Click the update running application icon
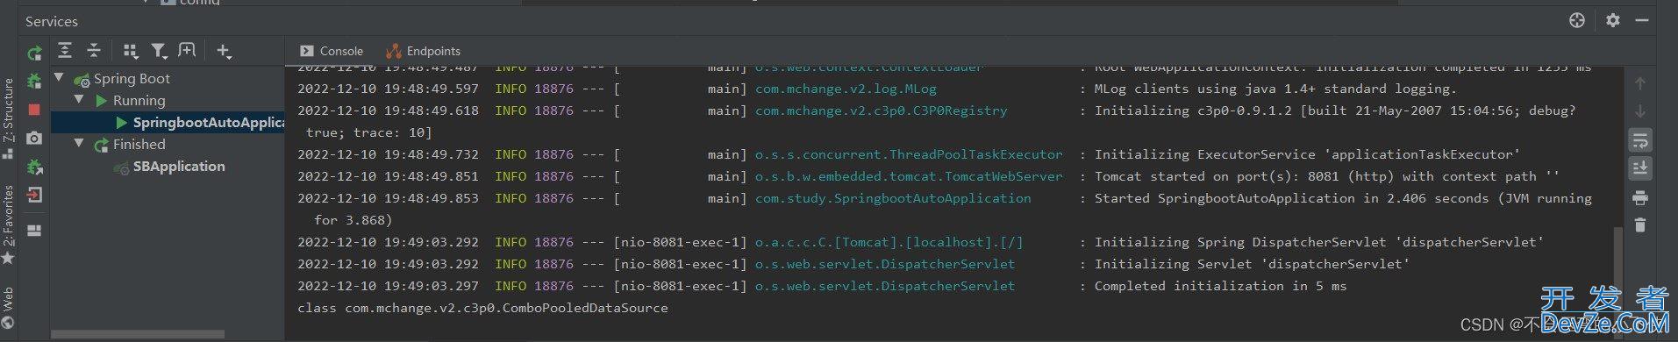Viewport: 1678px width, 342px height. (x=34, y=167)
